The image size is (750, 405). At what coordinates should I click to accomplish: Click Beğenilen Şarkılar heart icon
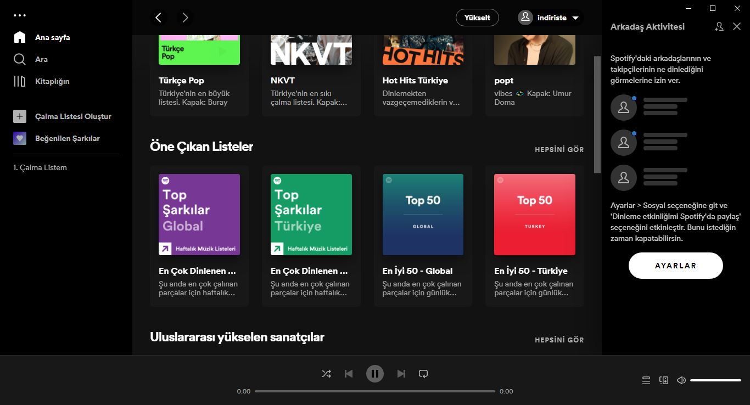tap(20, 138)
